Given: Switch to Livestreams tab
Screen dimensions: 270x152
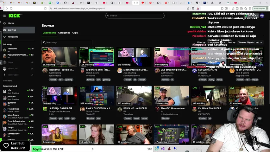Looking at the screenshot, I should click(49, 33).
